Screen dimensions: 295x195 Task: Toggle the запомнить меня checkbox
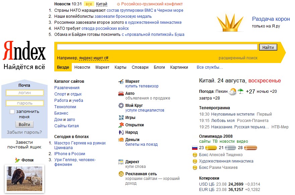(12, 112)
